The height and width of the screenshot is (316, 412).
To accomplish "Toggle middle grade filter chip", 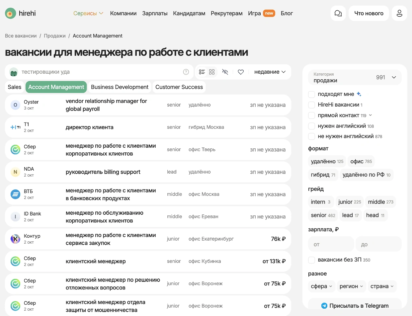I will [380, 202].
